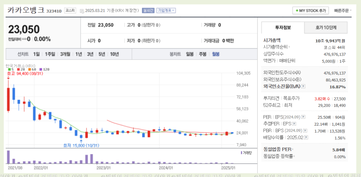Click the 목표주가 value 27,500
The image size is (361, 177).
point(340,99)
